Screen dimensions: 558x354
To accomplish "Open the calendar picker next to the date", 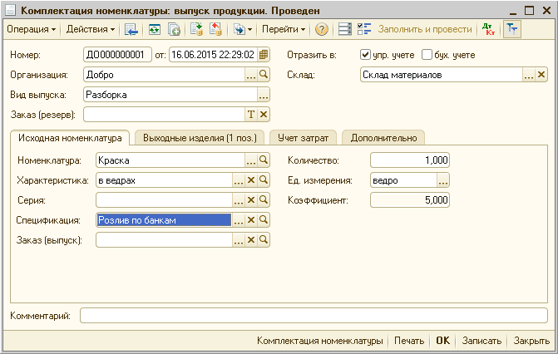I will 264,55.
